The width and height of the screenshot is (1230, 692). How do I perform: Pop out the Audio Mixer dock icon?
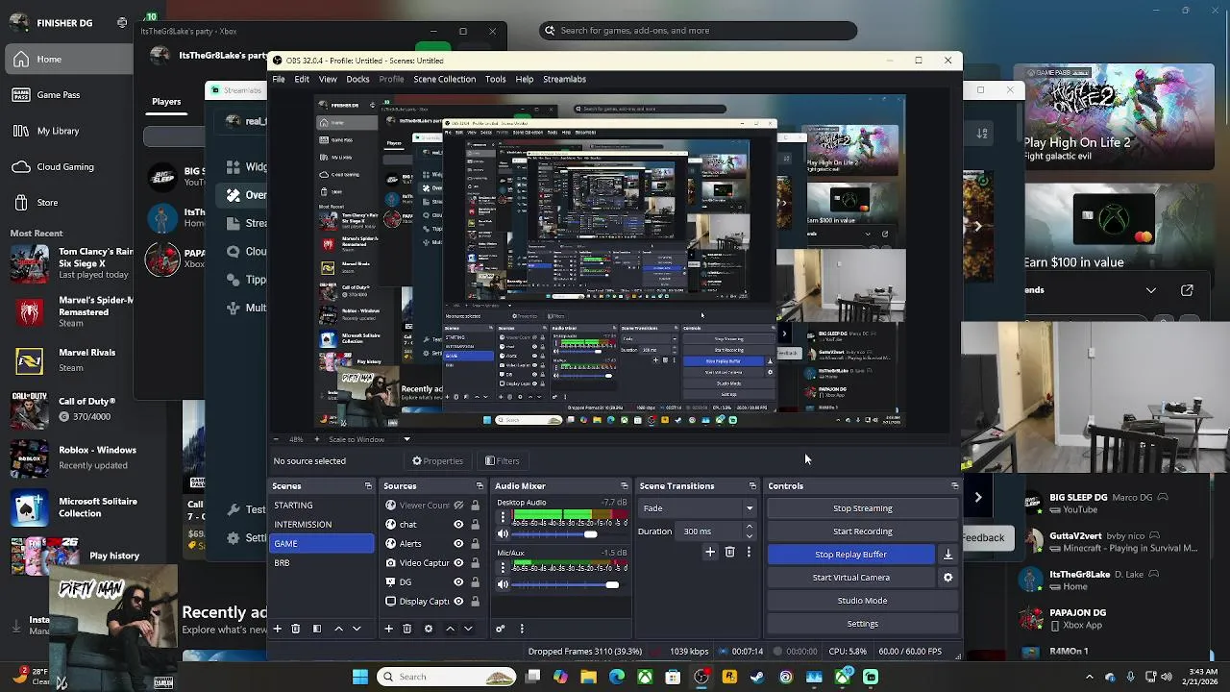[625, 486]
